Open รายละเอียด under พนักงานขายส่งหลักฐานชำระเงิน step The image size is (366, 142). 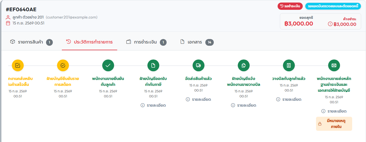click(x=334, y=111)
